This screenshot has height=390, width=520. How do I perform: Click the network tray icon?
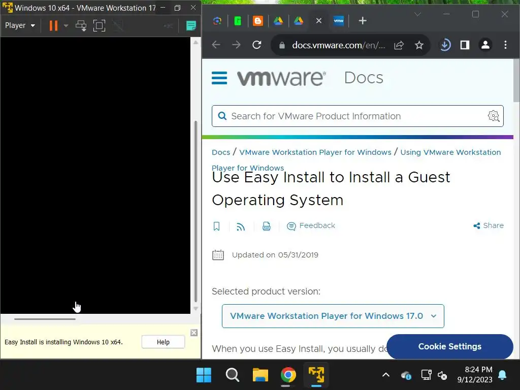pos(426,375)
